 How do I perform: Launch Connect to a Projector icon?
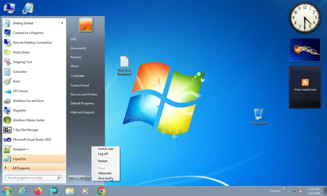point(7,33)
